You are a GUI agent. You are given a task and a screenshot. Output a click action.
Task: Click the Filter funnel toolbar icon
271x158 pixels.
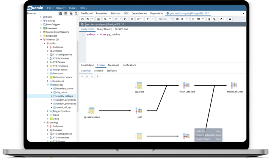click(147, 19)
